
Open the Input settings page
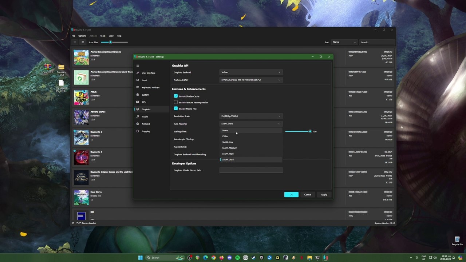[151, 80]
